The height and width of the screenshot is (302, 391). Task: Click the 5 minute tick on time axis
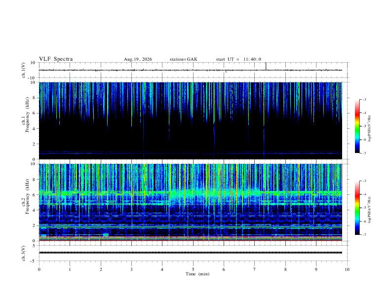[193, 269]
